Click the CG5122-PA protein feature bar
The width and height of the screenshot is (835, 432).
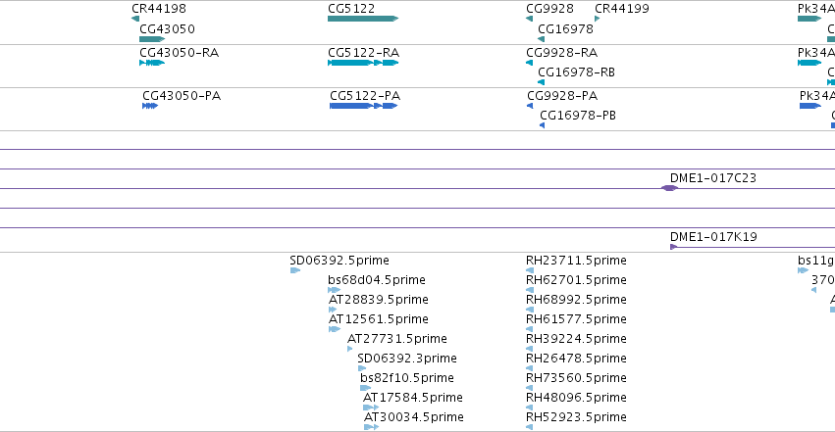point(363,106)
